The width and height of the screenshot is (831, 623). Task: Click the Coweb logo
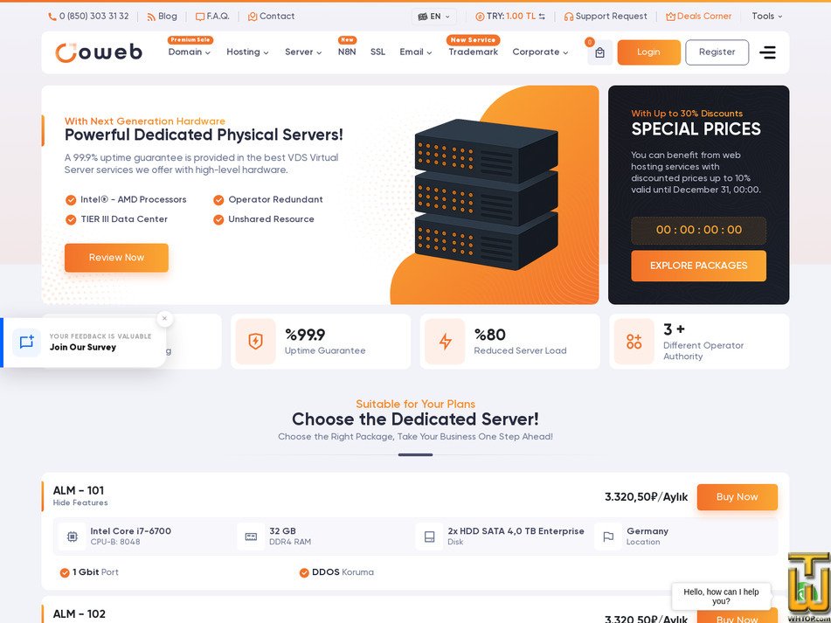pos(99,52)
